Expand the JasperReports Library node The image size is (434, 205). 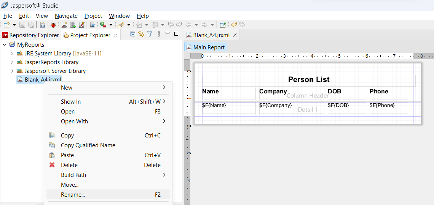tap(12, 62)
